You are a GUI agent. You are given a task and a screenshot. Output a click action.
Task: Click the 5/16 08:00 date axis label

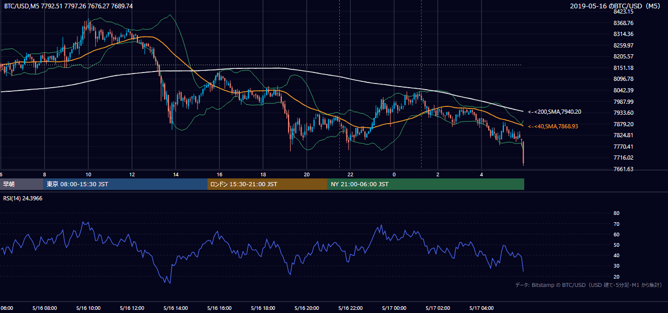[x=44, y=308]
